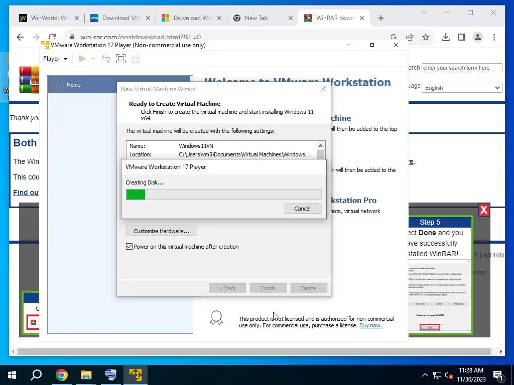Viewport: 514px width, 385px height.
Task: Click the wizard's Finish button
Action: [x=268, y=288]
